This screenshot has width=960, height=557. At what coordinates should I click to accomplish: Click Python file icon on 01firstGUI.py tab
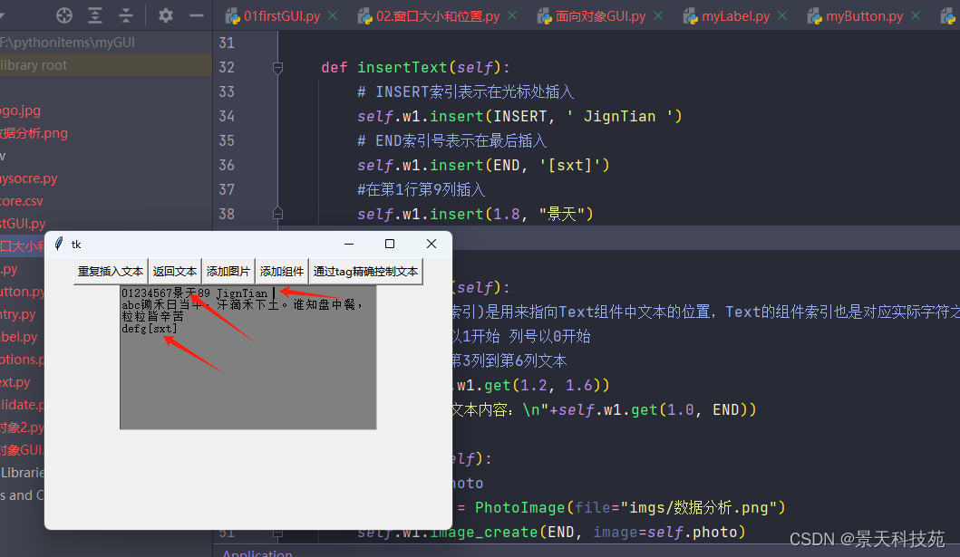click(x=233, y=16)
